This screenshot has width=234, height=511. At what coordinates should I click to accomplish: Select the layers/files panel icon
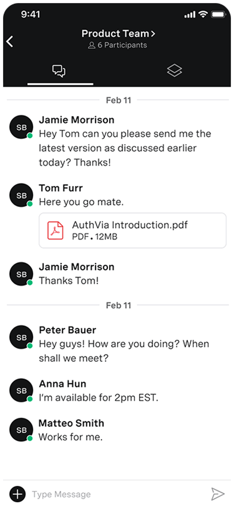174,70
